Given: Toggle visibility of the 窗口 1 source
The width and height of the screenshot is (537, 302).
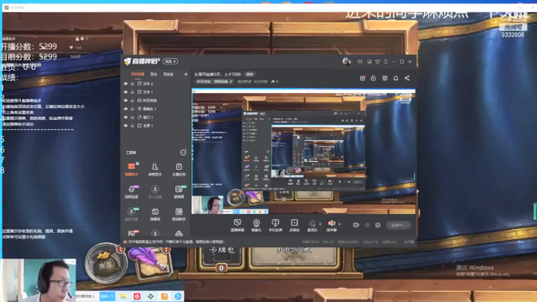Looking at the screenshot, I should [x=126, y=117].
